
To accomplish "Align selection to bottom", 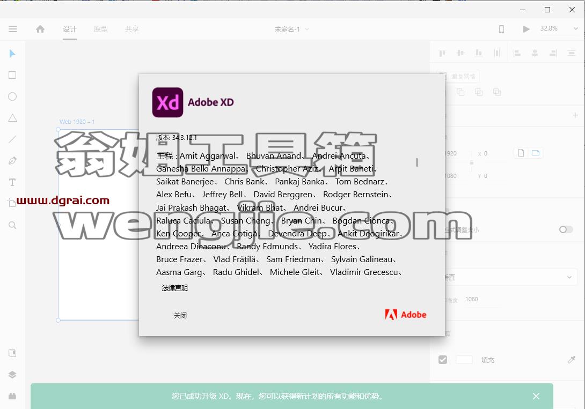I will (479, 53).
